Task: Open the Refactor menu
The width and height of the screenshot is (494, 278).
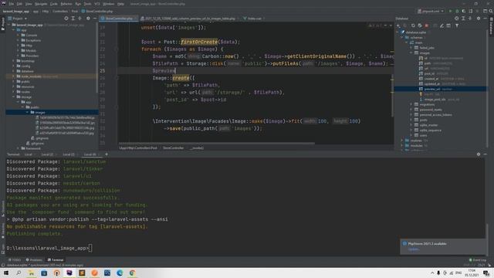Action: 66,4
